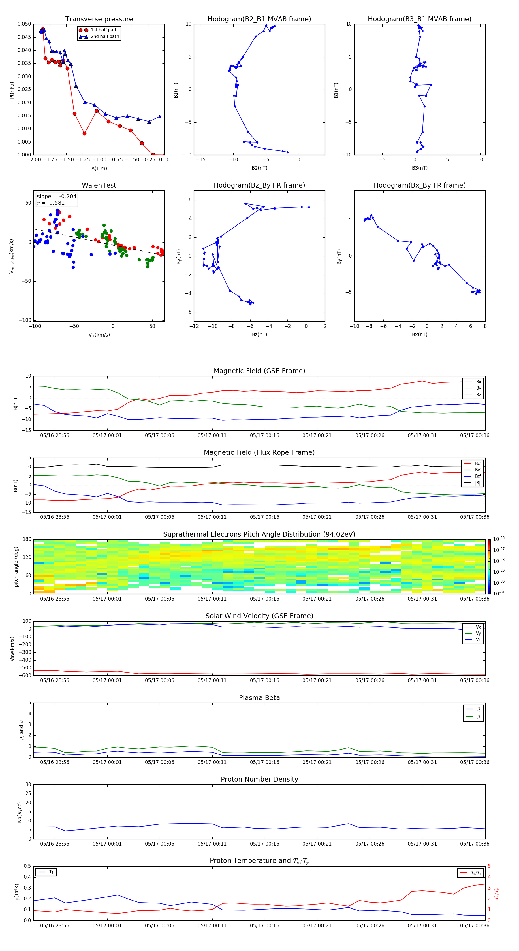The image size is (519, 951).
Task: Click the pitch angle colorbar
Action: (x=489, y=567)
